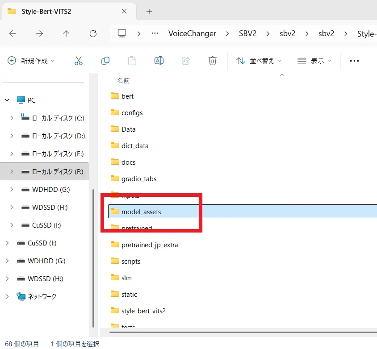Click the Rename icon in toolbar
377x349 pixels.
click(159, 61)
